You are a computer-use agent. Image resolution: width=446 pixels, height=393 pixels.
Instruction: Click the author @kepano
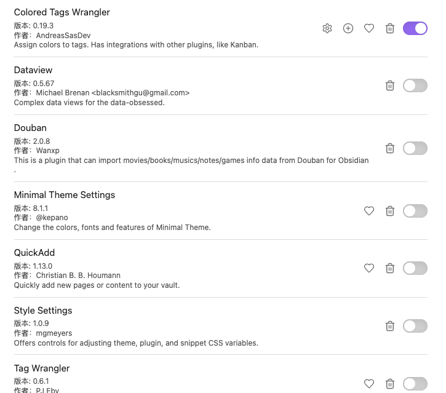(x=52, y=218)
